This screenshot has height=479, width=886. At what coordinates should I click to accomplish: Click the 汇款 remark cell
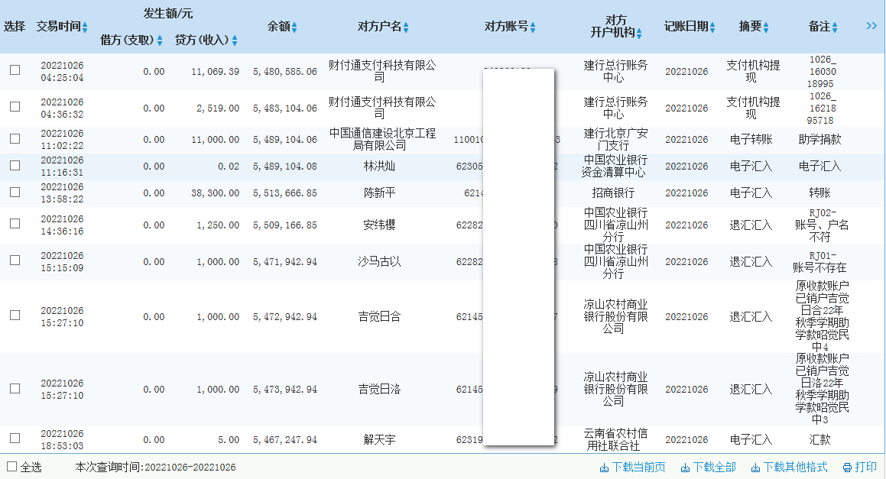tap(820, 439)
